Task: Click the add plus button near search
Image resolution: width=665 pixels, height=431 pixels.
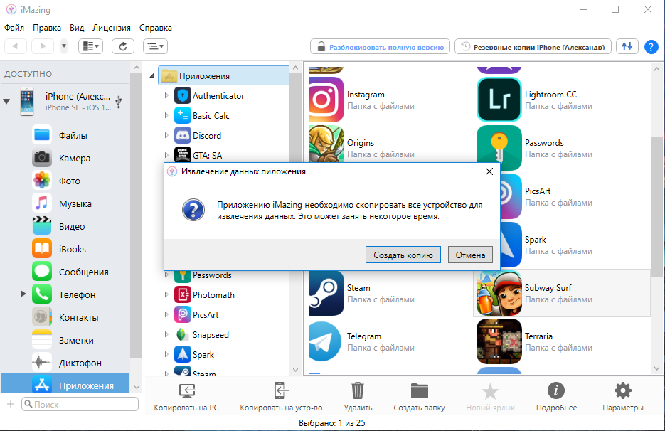Action: pyautogui.click(x=11, y=404)
